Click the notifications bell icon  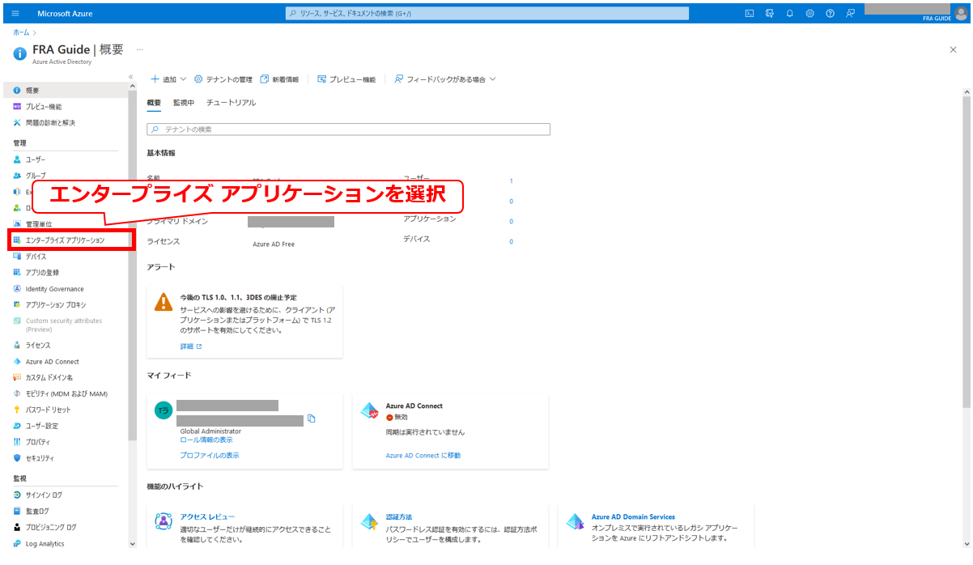pos(790,14)
